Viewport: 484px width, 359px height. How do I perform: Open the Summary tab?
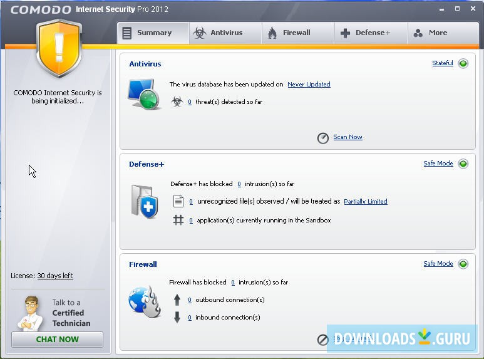[153, 33]
